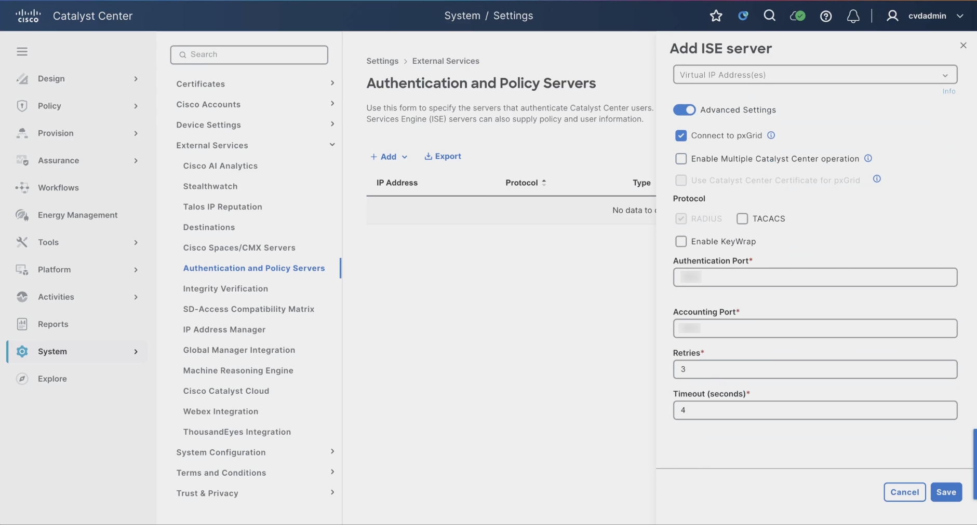The width and height of the screenshot is (977, 525).
Task: Click the Workflows sidebar icon
Action: click(22, 187)
